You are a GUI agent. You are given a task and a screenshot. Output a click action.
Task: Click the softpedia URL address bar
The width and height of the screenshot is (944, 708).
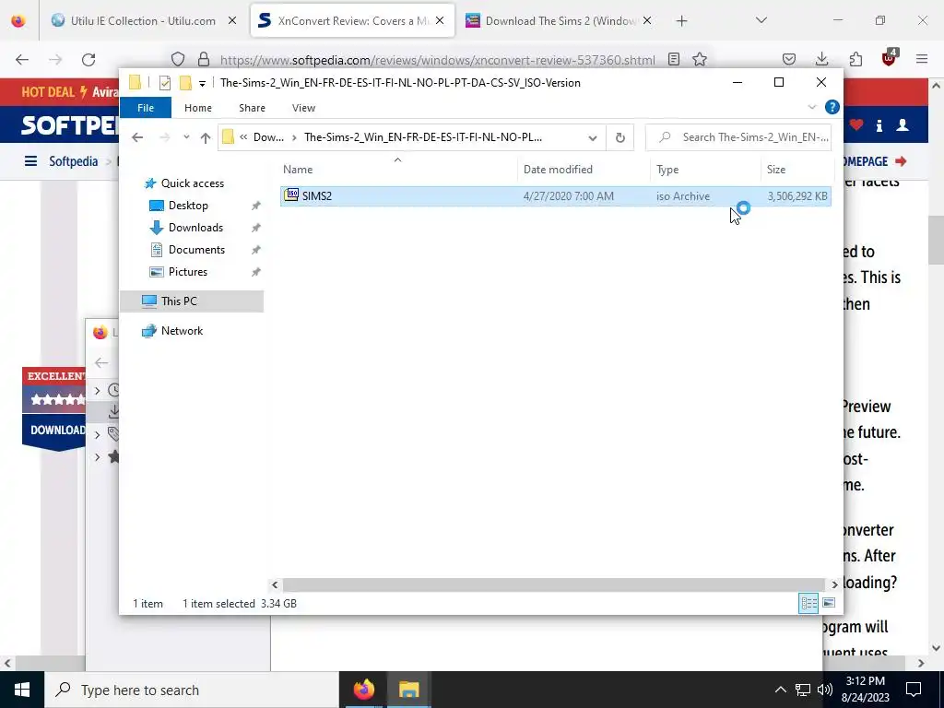[438, 60]
